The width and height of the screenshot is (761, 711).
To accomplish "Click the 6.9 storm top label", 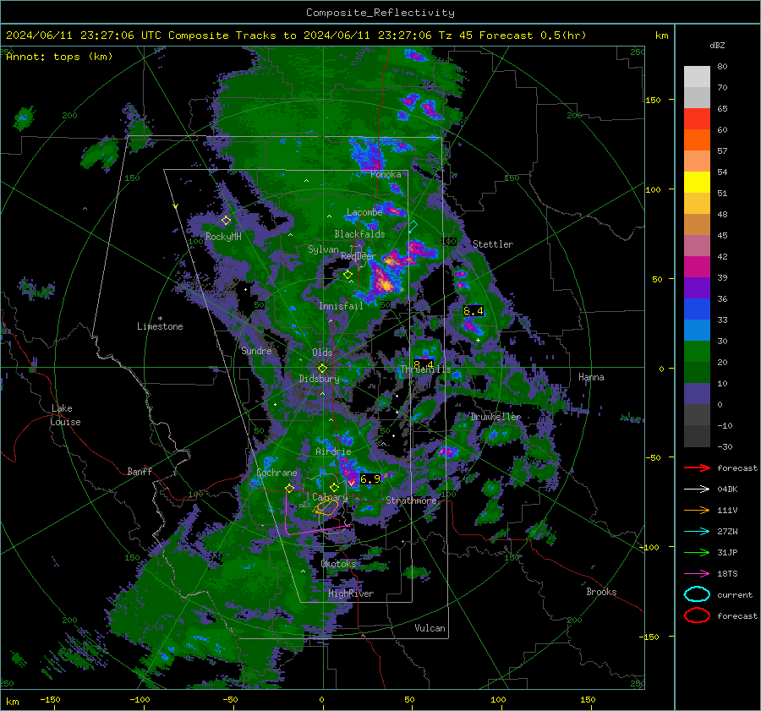I will pyautogui.click(x=370, y=479).
